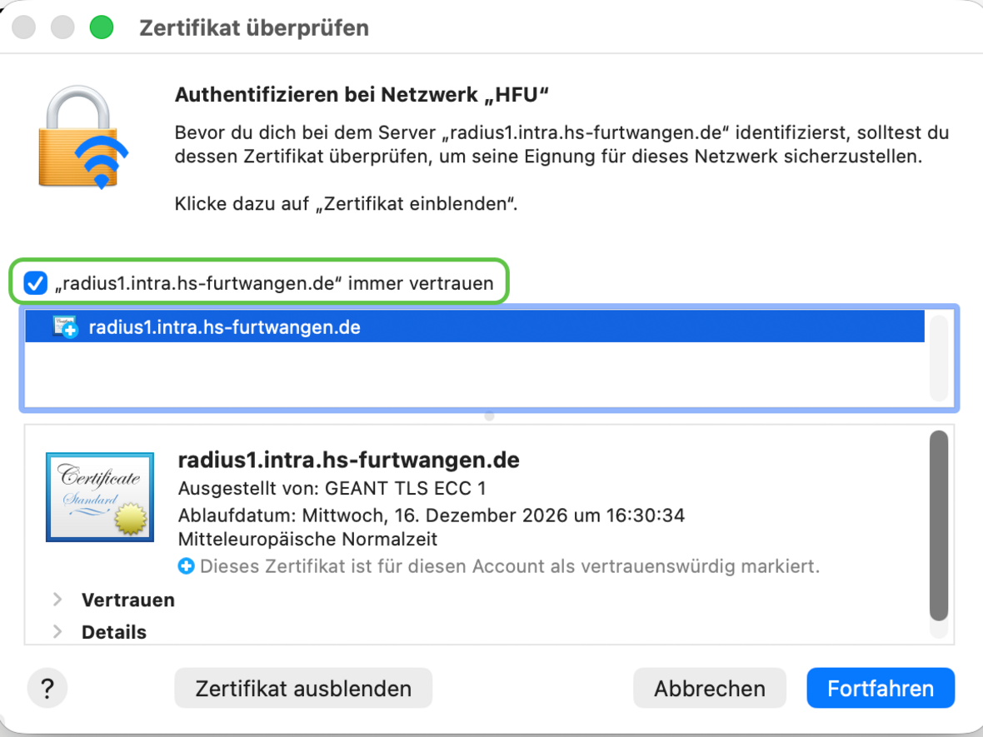Click the green full-screen window button
The height and width of the screenshot is (737, 983).
click(x=101, y=27)
